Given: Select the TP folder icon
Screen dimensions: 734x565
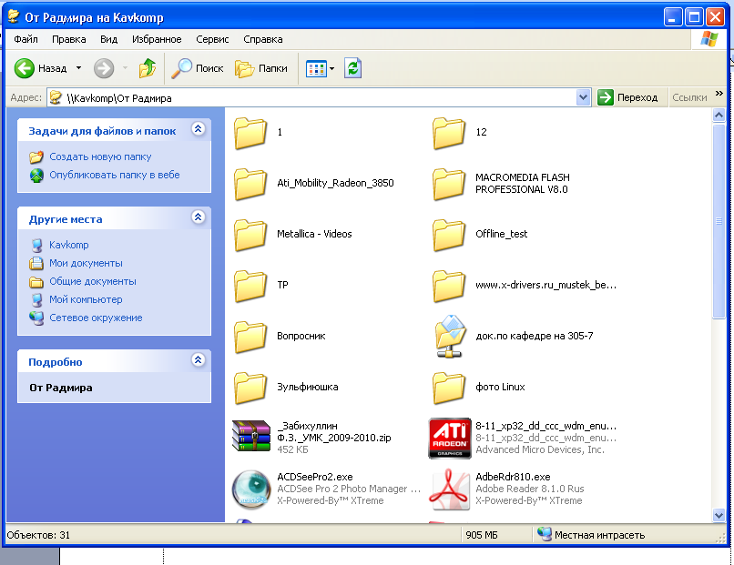Looking at the screenshot, I should [250, 286].
